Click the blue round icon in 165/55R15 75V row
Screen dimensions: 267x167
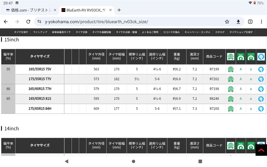tap(261, 69)
